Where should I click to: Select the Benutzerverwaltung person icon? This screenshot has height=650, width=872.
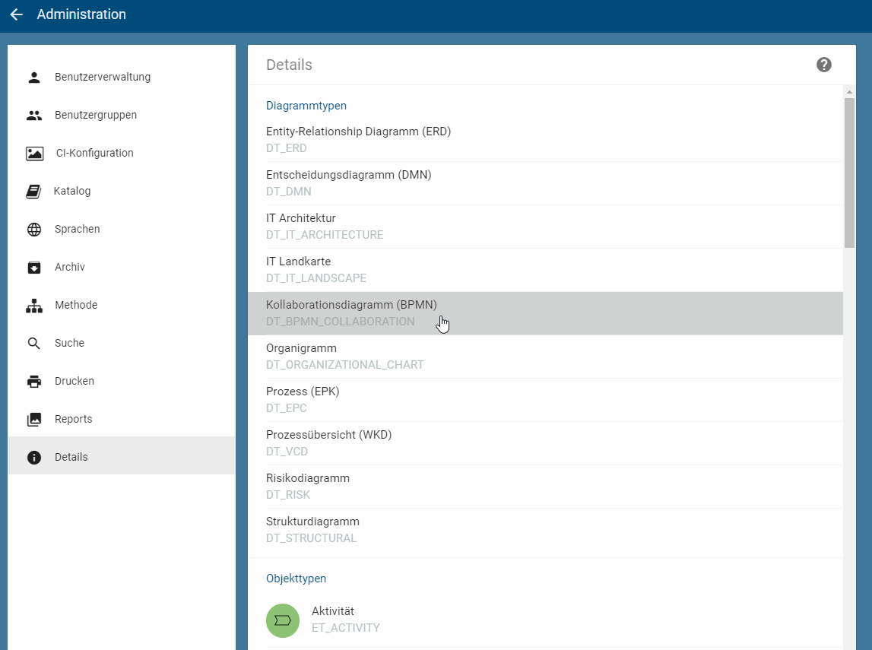(x=34, y=76)
